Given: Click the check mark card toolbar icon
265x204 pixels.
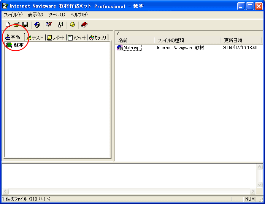Looking at the screenshot, I should tap(49, 25).
